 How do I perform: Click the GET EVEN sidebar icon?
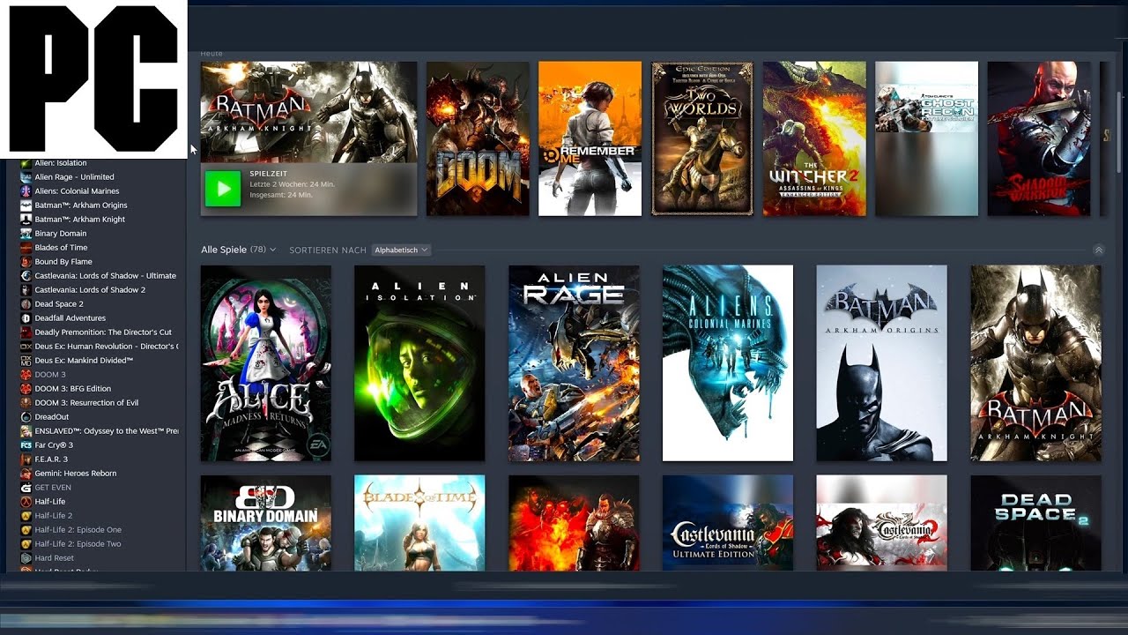(26, 488)
